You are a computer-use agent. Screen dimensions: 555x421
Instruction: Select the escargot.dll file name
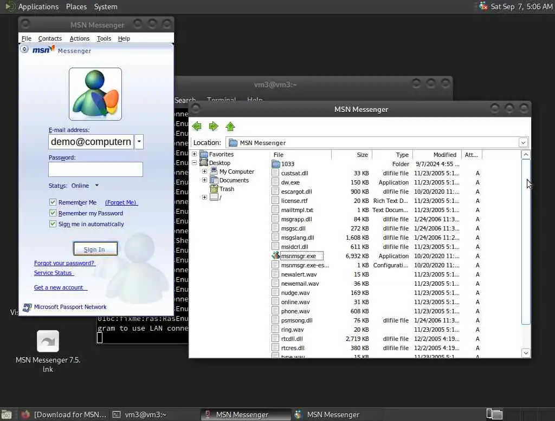pos(296,191)
